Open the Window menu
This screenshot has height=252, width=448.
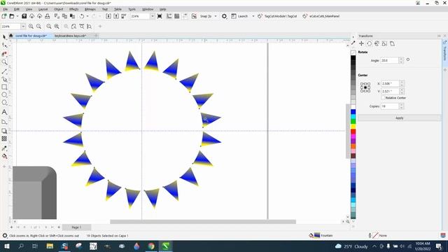click(x=148, y=9)
